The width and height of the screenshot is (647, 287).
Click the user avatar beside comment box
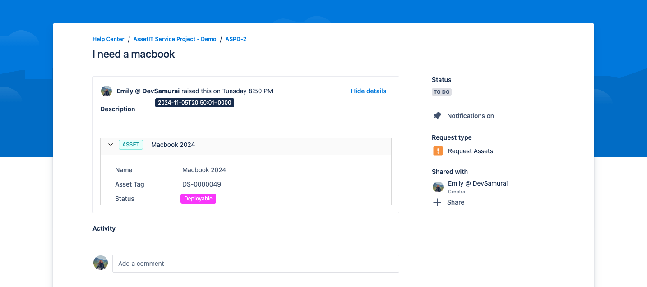pyautogui.click(x=101, y=263)
